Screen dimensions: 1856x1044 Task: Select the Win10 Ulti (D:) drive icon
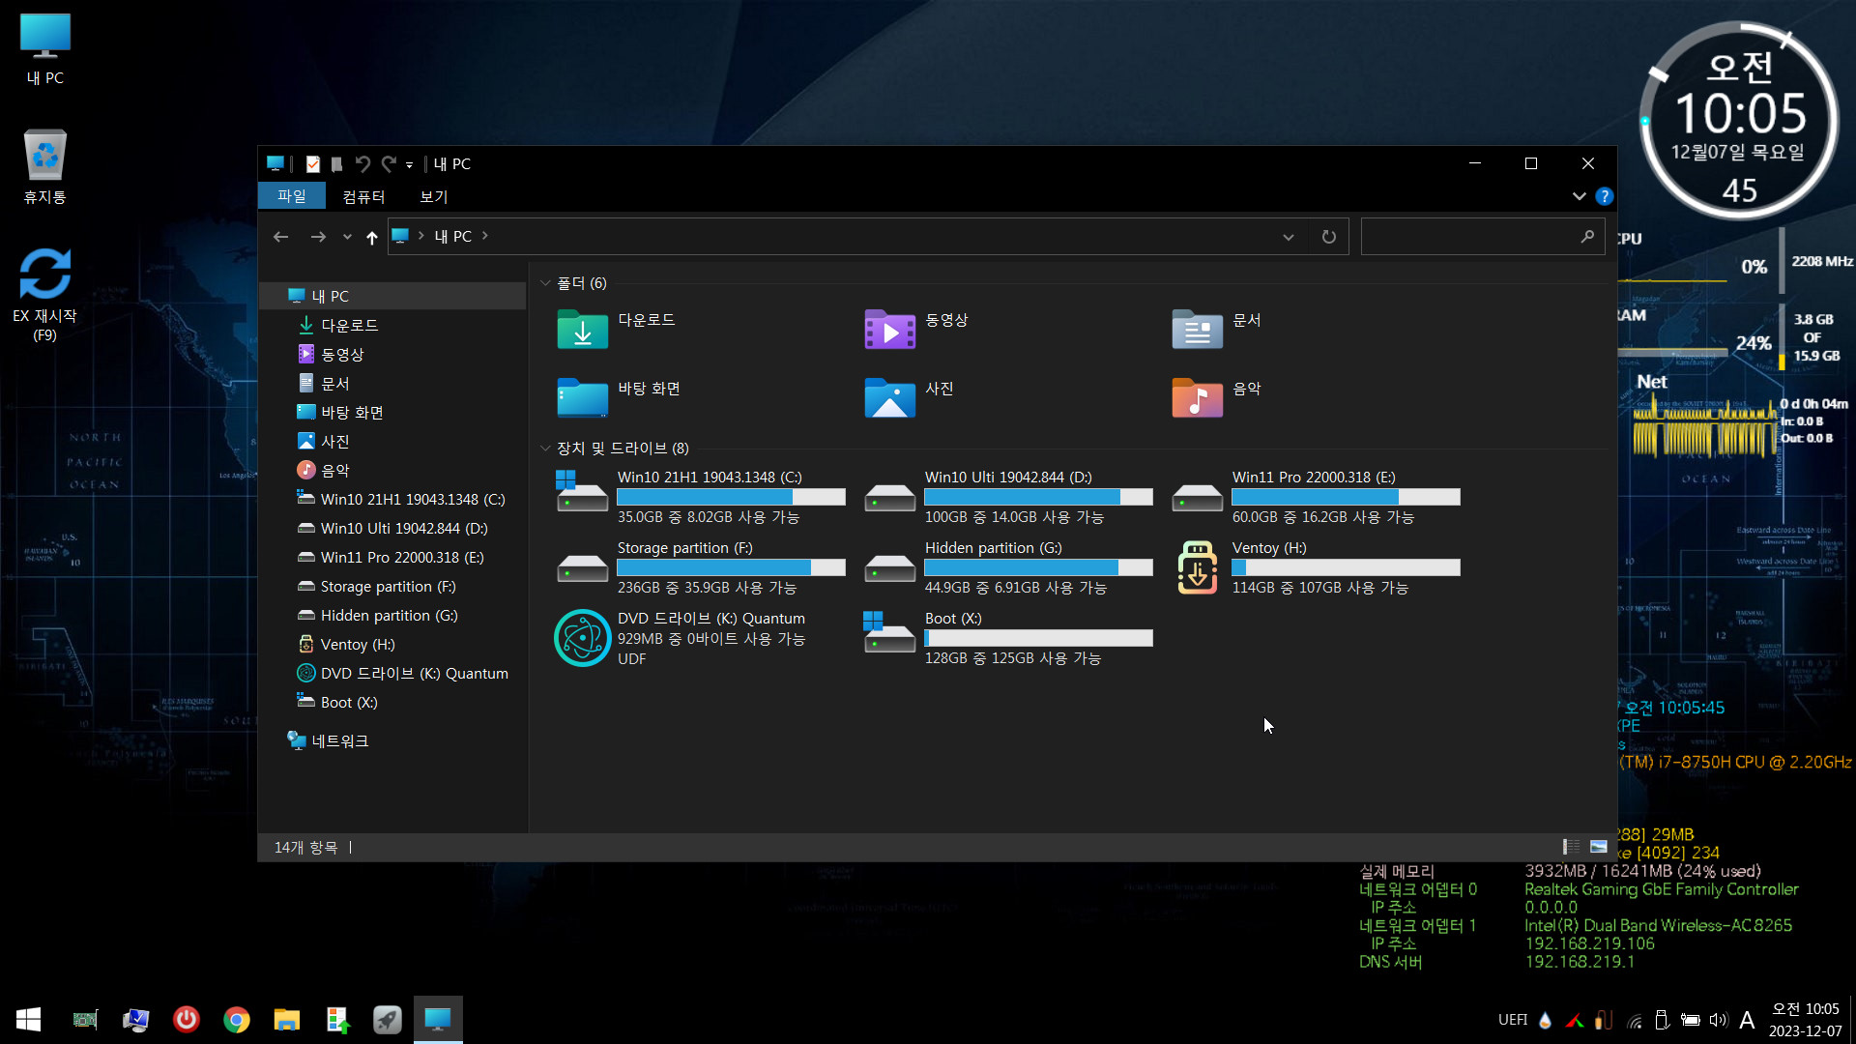tap(889, 497)
